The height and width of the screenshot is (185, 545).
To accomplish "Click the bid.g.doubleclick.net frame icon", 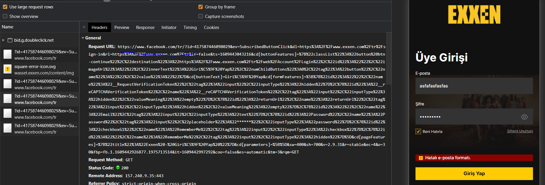I will [x=10, y=40].
